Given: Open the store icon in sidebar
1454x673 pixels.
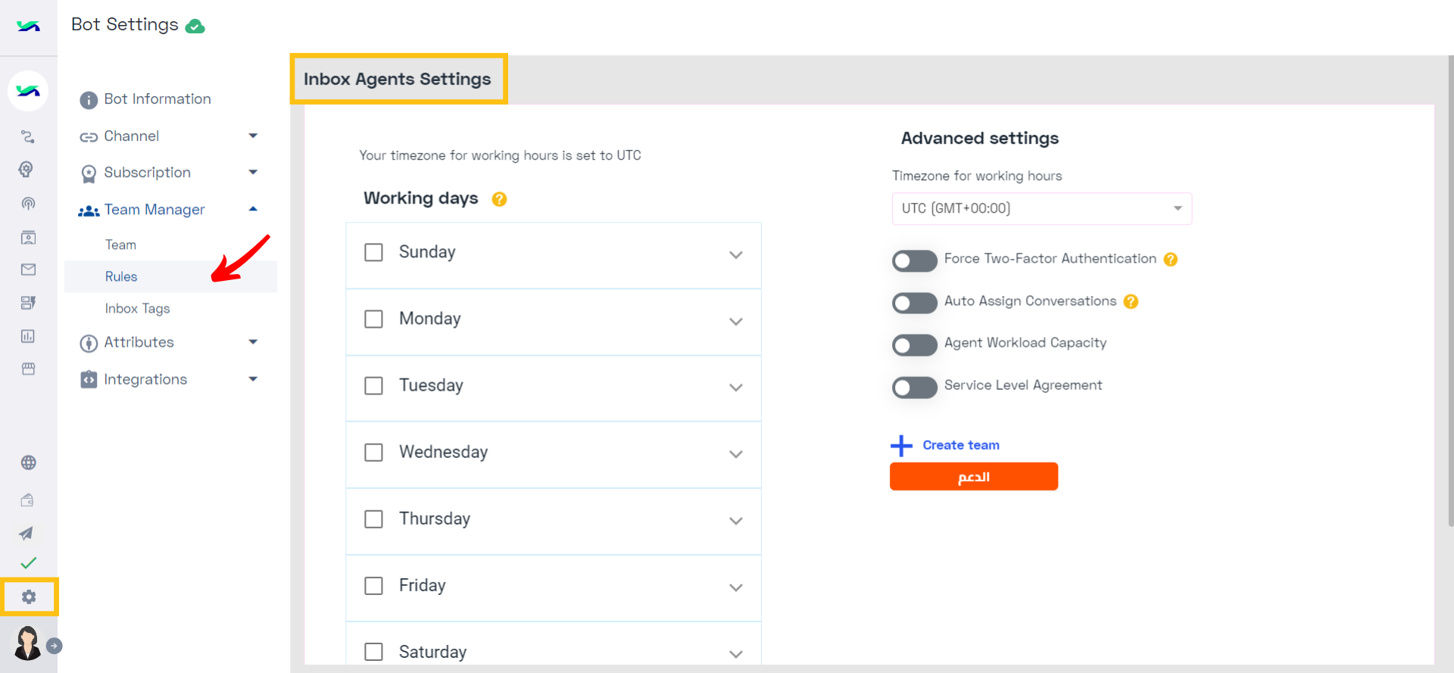Looking at the screenshot, I should [x=28, y=369].
